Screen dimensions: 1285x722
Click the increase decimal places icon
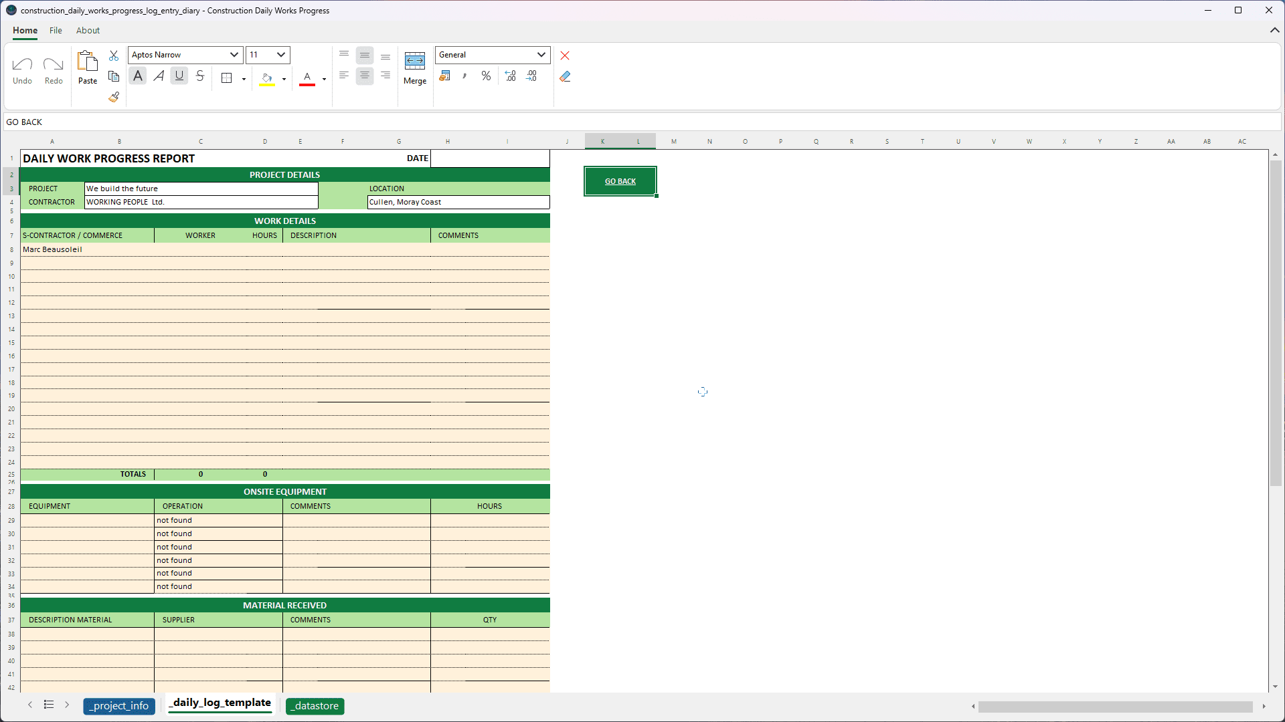pyautogui.click(x=510, y=76)
